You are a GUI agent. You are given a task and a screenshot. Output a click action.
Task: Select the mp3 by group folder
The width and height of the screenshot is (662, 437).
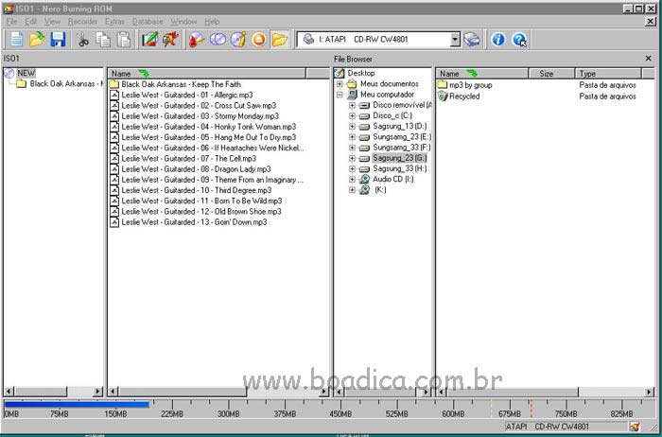pos(471,85)
